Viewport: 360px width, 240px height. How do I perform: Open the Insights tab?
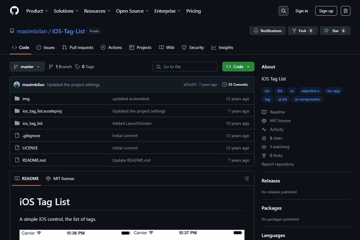[222, 47]
